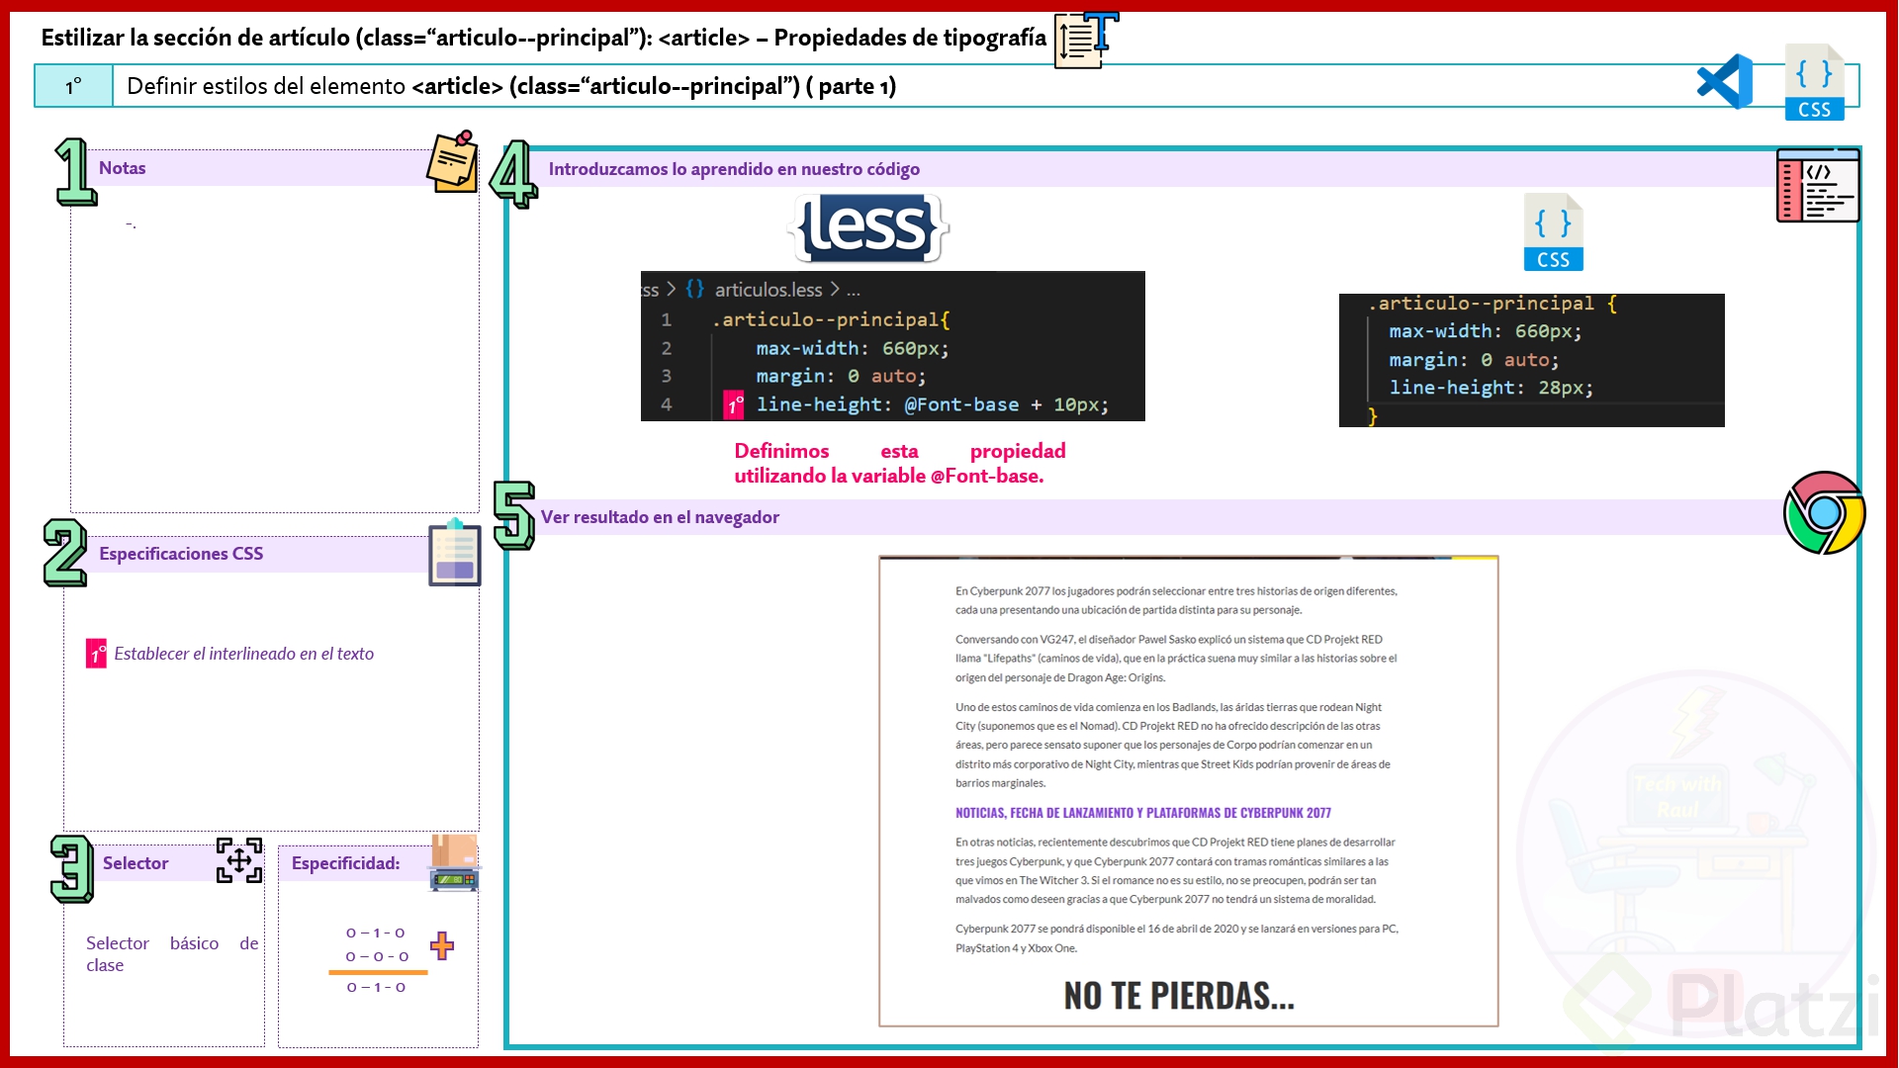Click the line-spacing typography icon beside title
1899x1068 pixels.
[1086, 40]
